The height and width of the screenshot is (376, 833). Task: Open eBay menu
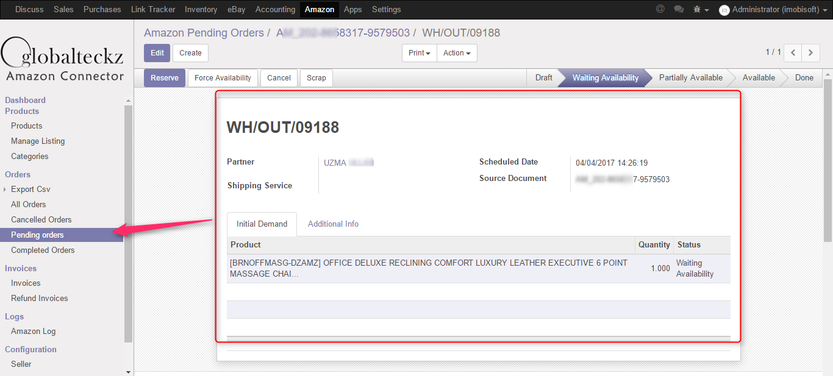pos(236,9)
